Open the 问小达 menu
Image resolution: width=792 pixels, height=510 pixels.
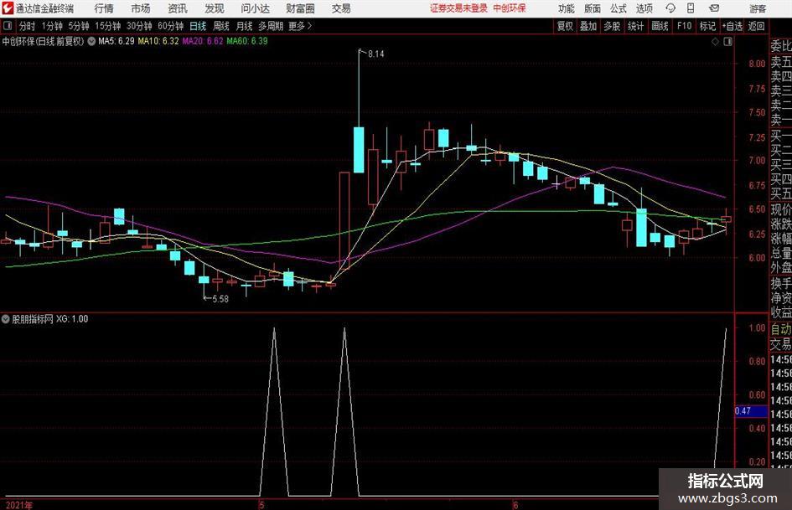pyautogui.click(x=255, y=8)
